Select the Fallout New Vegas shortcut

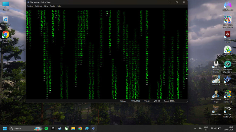(x=216, y=97)
